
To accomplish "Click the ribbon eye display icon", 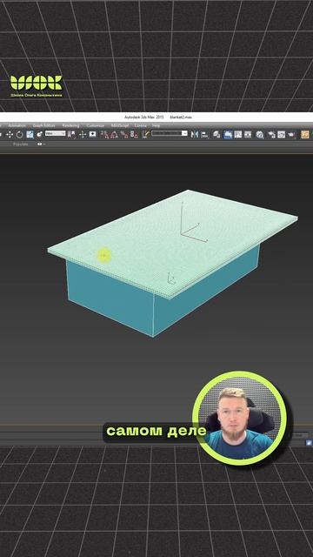I will (40, 144).
